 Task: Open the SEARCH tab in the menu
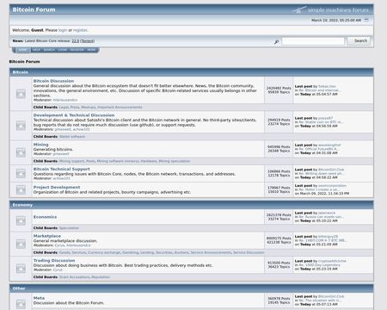tap(49, 50)
